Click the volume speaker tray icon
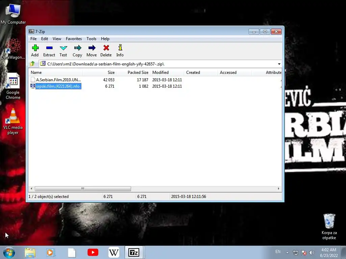Screen dimensions: 346x259 pyautogui.click(x=312, y=253)
